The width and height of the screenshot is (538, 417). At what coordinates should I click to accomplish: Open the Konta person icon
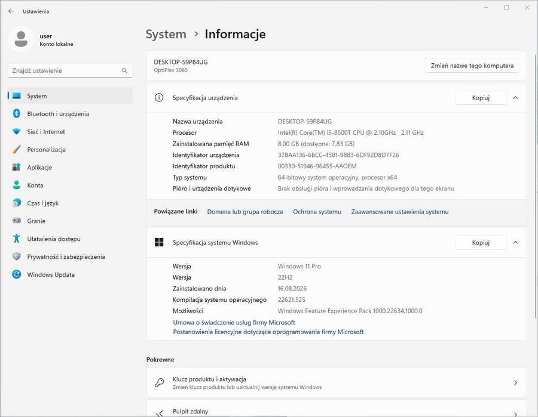(x=17, y=185)
